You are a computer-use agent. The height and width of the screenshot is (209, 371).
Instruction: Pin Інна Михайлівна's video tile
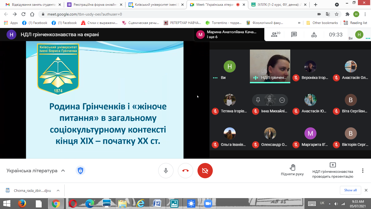coord(258,100)
